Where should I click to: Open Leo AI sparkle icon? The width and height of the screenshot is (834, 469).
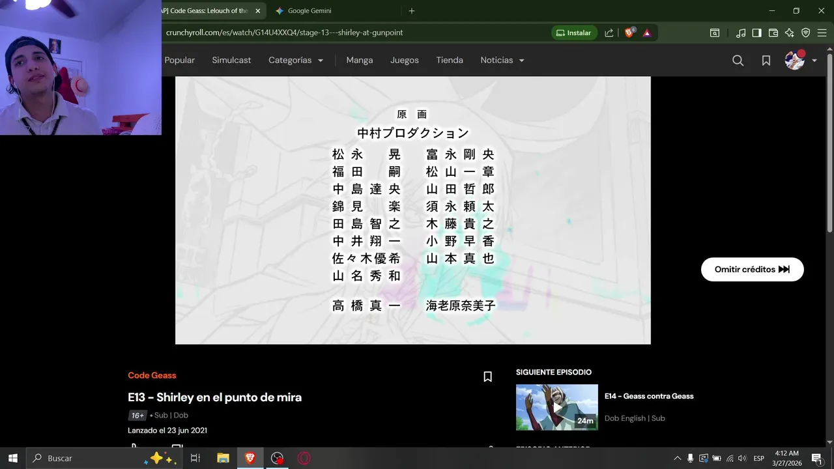click(x=790, y=33)
